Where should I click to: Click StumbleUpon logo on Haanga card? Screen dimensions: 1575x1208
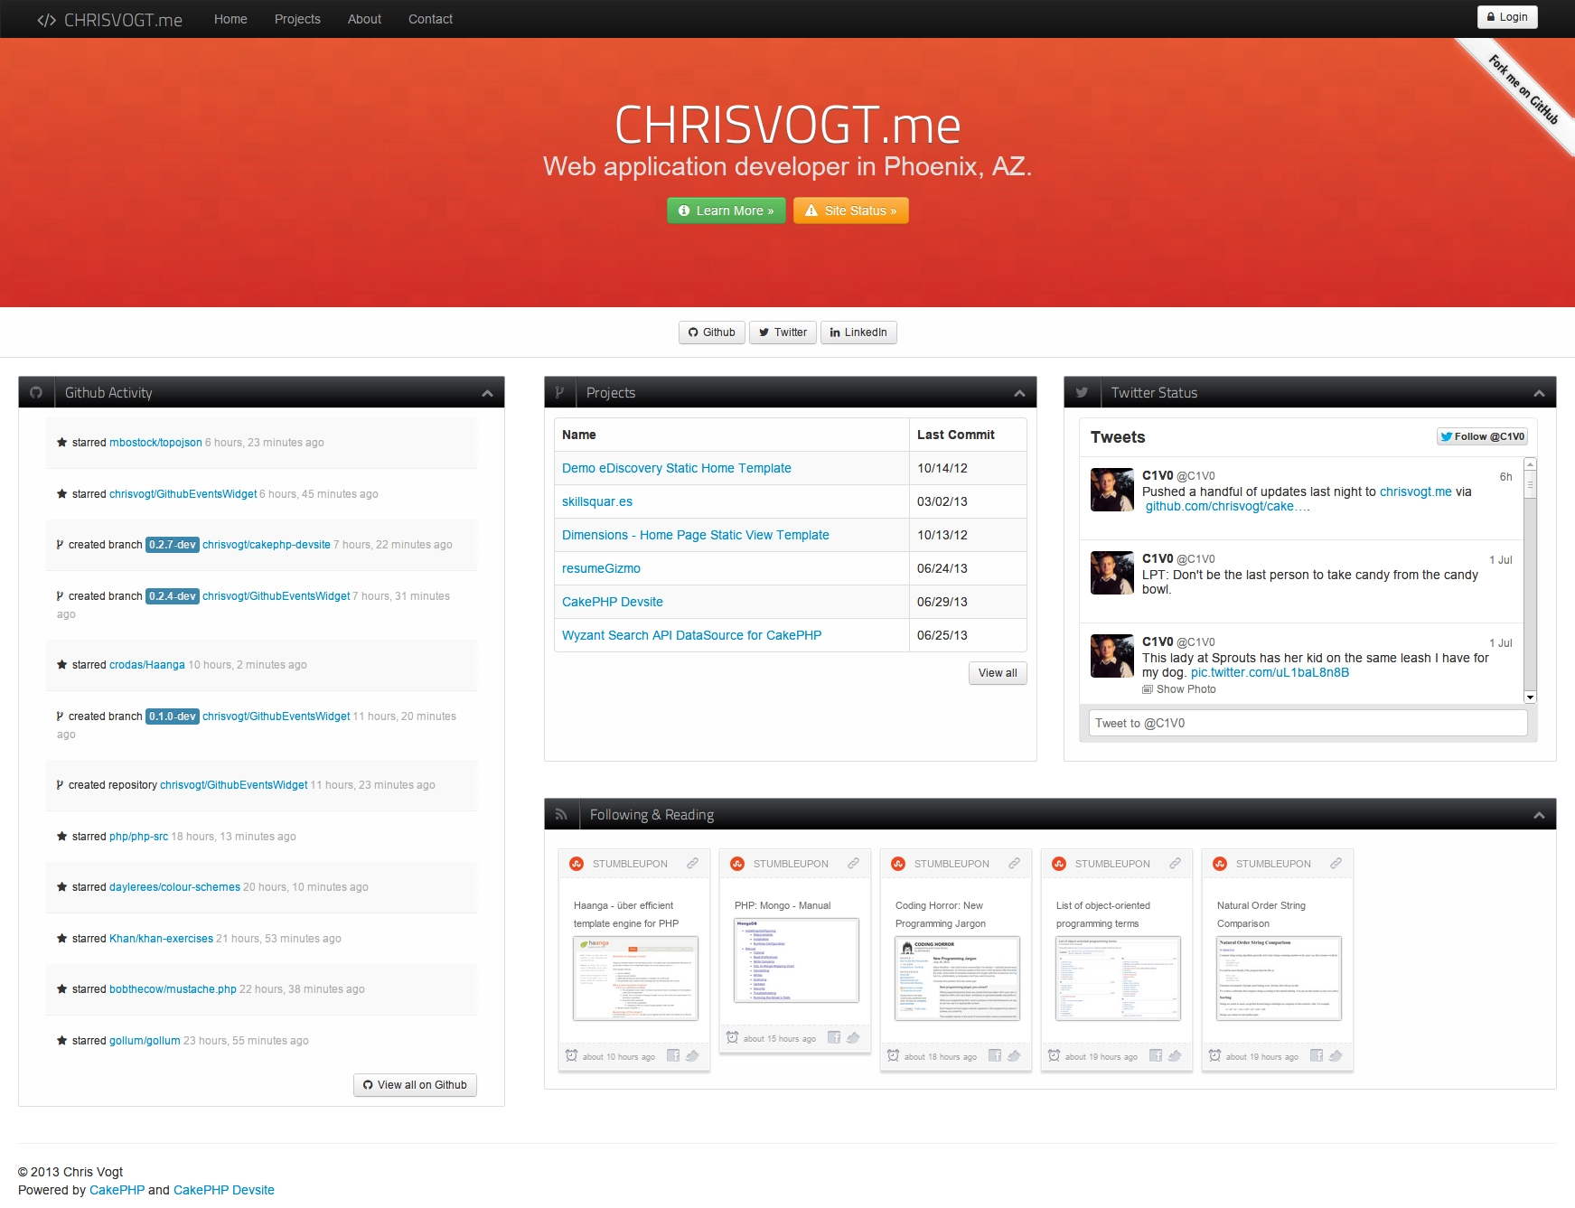coord(577,864)
